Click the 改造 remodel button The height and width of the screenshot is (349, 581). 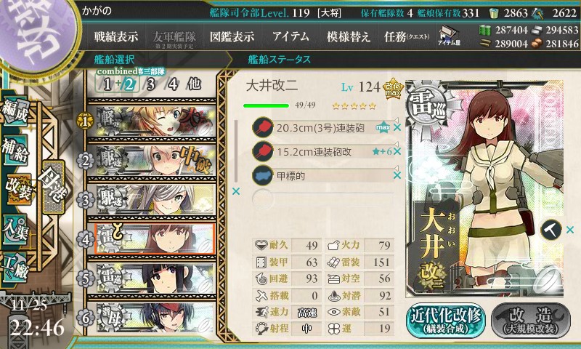[x=531, y=320]
